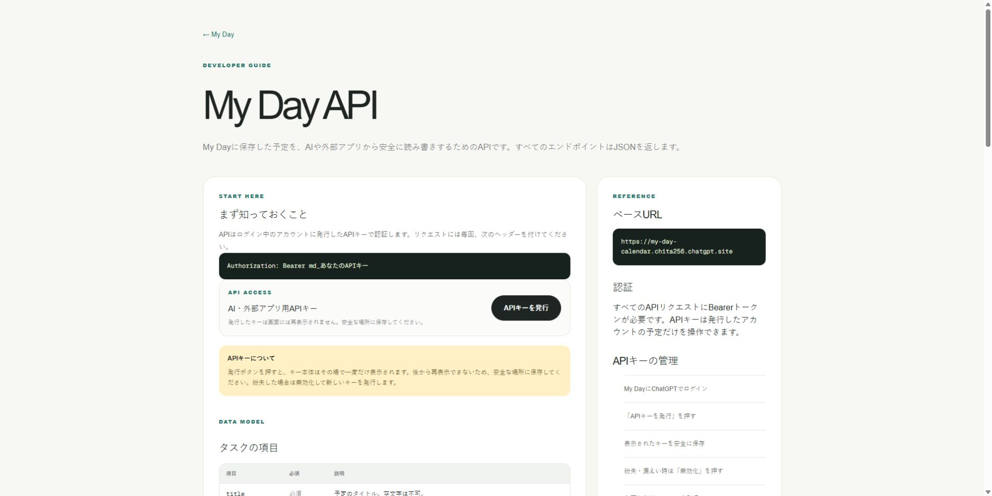This screenshot has height=496, width=992.
Task: Click the 'APIキーについて' notice title
Action: pyautogui.click(x=251, y=358)
